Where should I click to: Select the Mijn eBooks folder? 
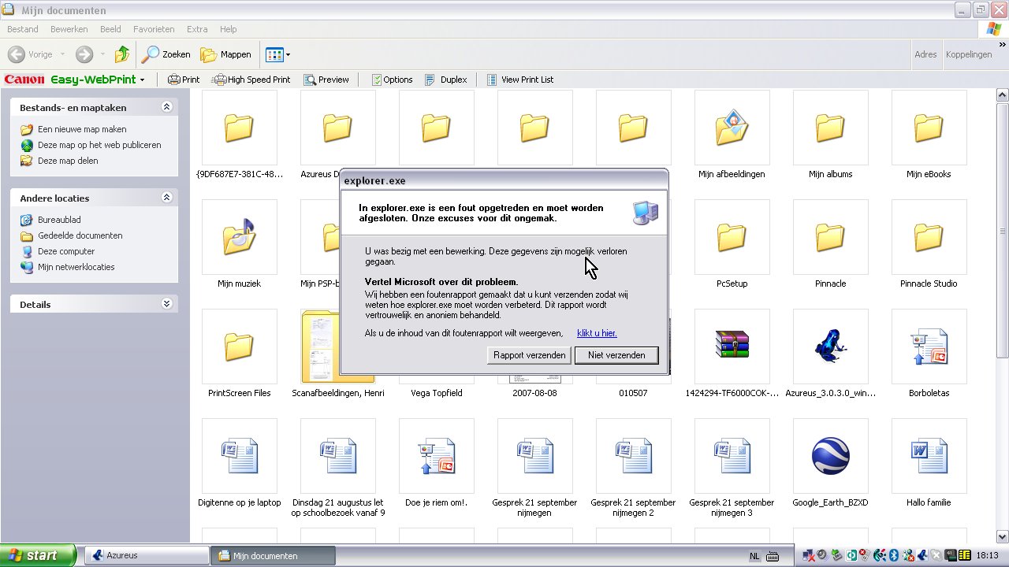coord(929,128)
